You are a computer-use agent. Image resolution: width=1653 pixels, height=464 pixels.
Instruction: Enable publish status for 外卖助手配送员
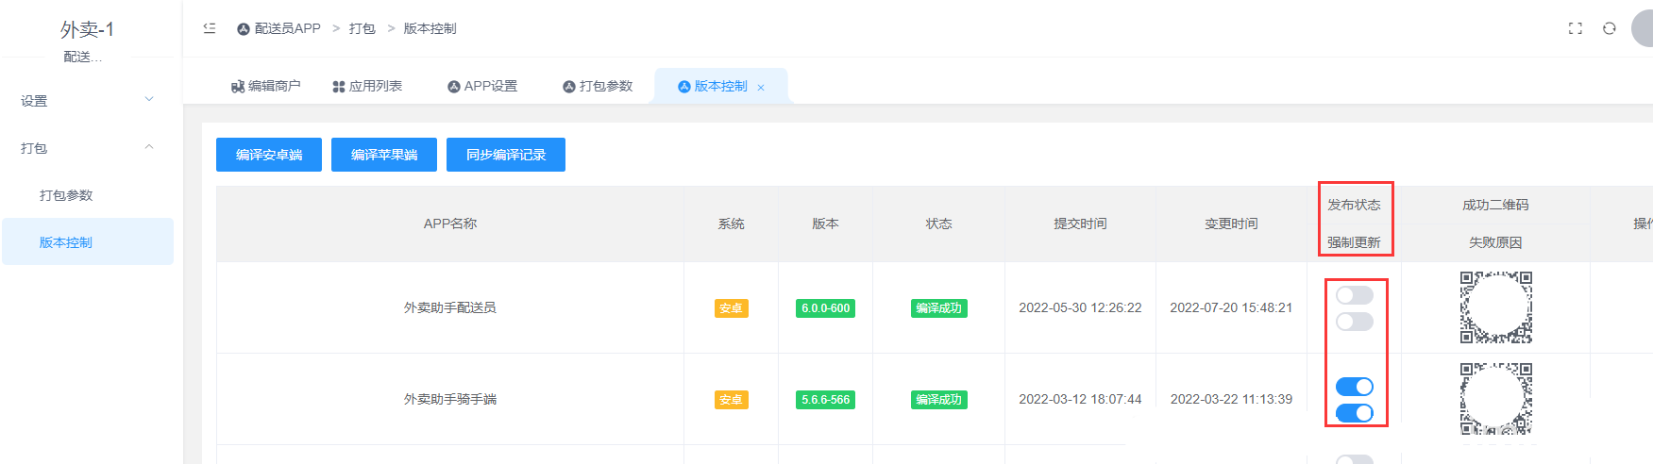point(1355,295)
